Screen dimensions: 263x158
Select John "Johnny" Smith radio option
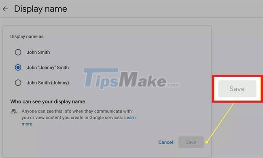tap(18, 67)
